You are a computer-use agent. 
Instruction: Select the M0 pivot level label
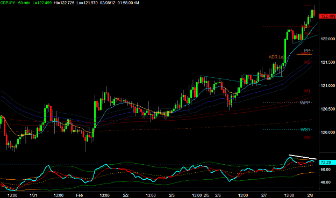(x=307, y=137)
